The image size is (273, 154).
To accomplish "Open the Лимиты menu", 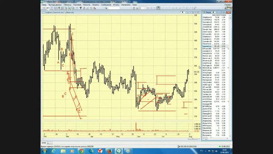I will (96, 5).
